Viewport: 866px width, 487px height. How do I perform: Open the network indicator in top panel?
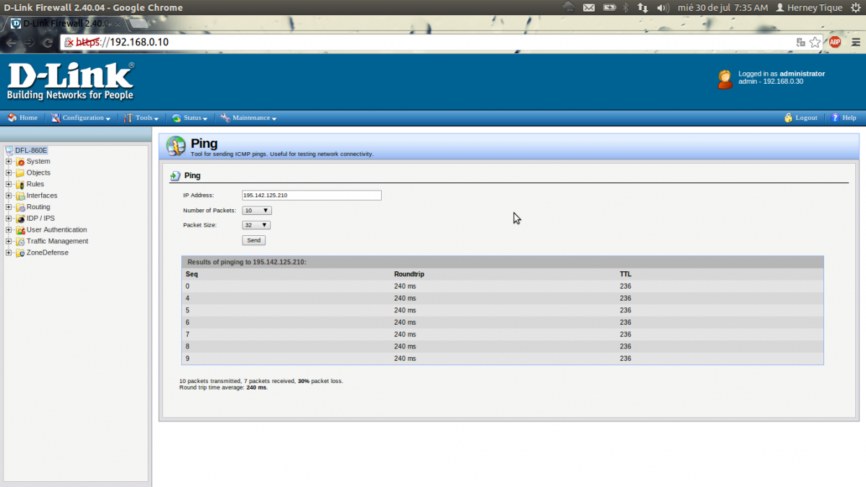click(643, 7)
